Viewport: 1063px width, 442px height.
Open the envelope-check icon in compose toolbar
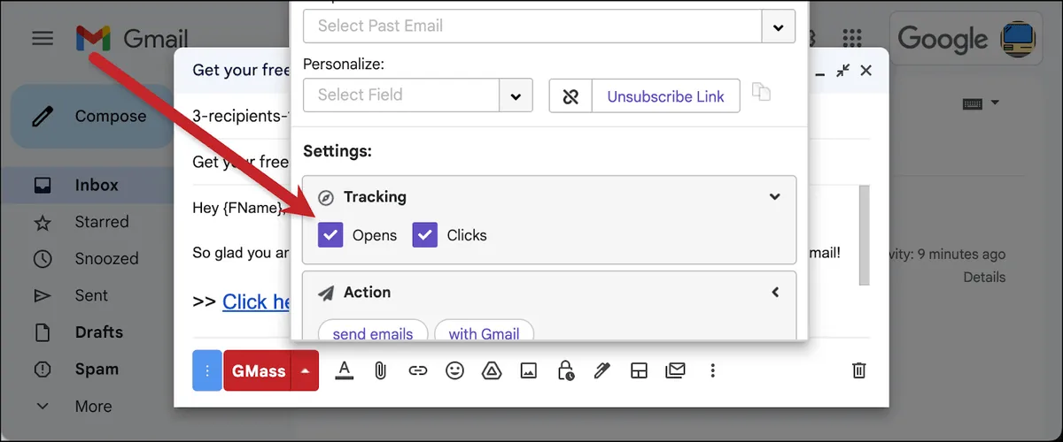coord(675,371)
